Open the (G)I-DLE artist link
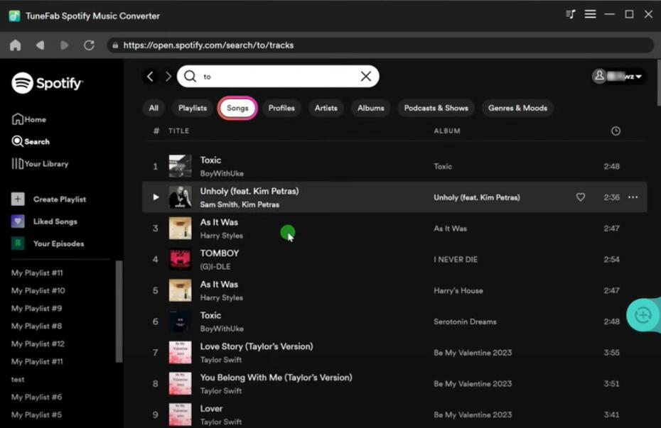The width and height of the screenshot is (661, 428). [x=215, y=267]
